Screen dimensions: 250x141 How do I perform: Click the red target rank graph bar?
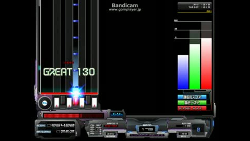tap(206, 64)
